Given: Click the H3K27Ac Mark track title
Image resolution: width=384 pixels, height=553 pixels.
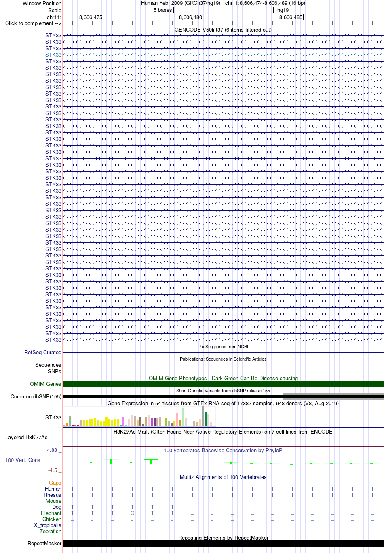Looking at the screenshot, I should coord(223,432).
